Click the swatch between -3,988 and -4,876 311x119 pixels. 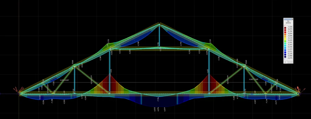(285, 57)
